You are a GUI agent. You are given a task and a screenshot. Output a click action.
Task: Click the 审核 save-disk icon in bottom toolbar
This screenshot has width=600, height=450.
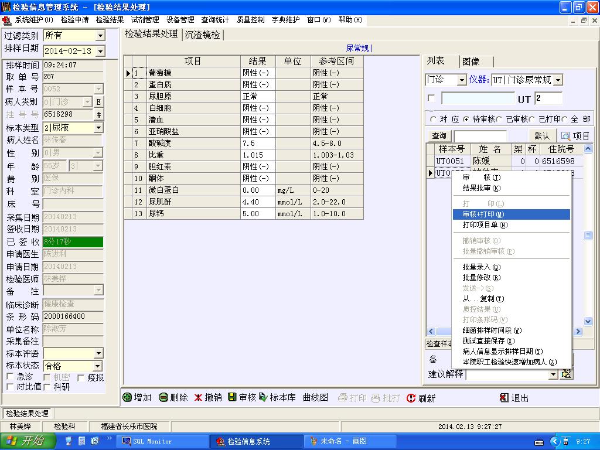pos(232,397)
